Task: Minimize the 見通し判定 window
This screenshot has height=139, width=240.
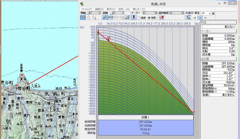Action: 220,3
